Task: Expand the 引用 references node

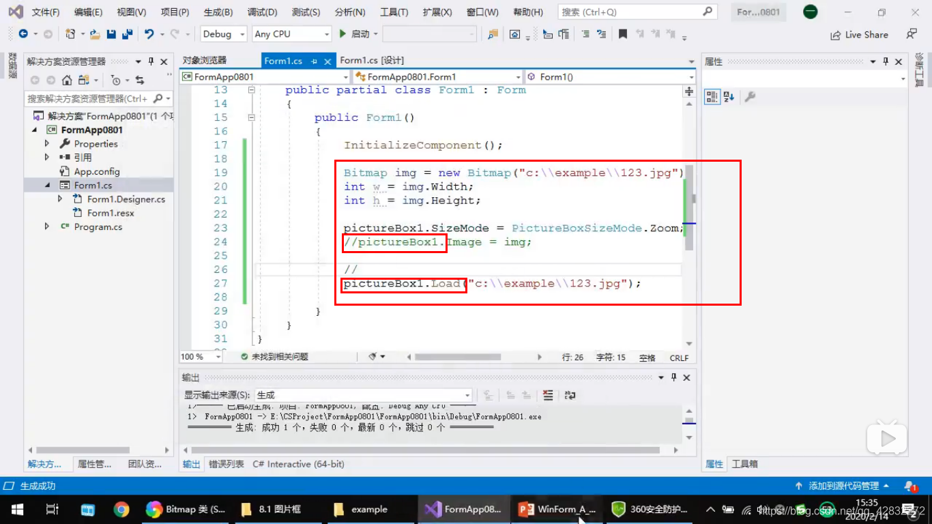Action: click(x=47, y=157)
